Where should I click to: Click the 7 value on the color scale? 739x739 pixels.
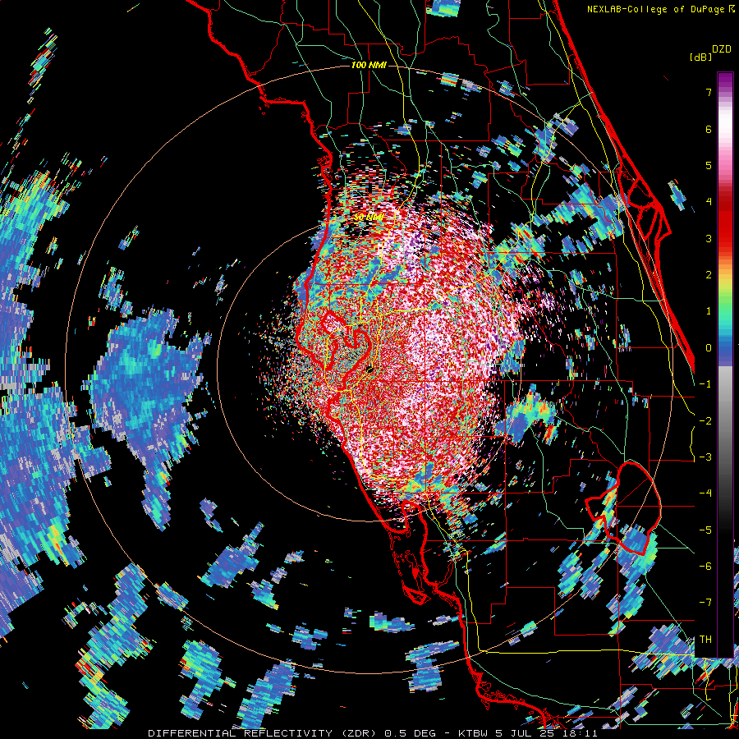click(x=709, y=93)
